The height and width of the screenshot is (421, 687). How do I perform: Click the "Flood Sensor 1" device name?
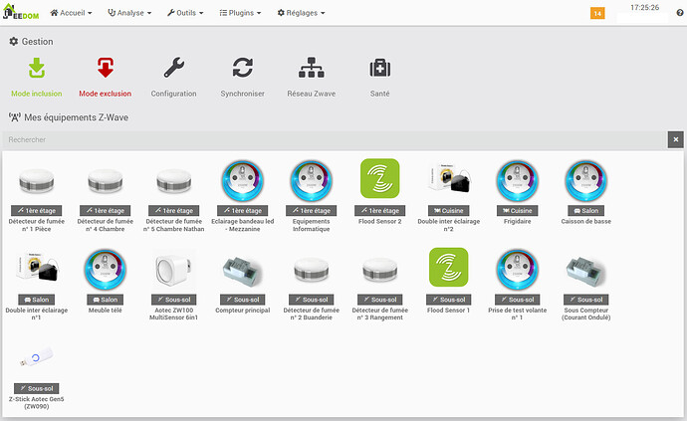coord(449,311)
